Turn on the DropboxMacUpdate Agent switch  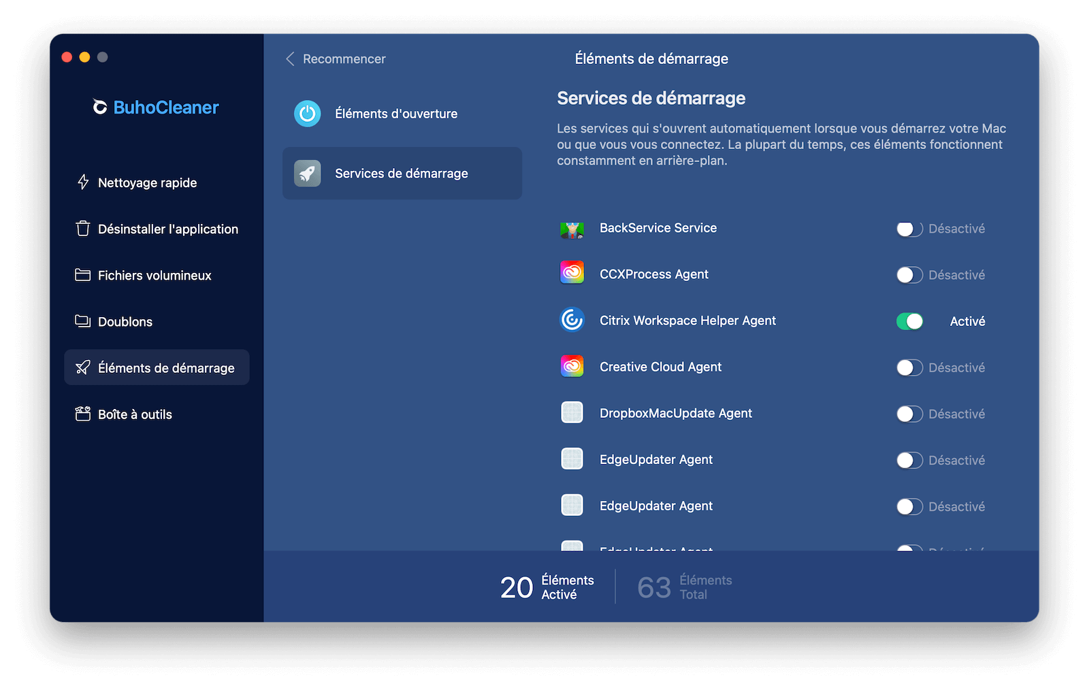909,414
